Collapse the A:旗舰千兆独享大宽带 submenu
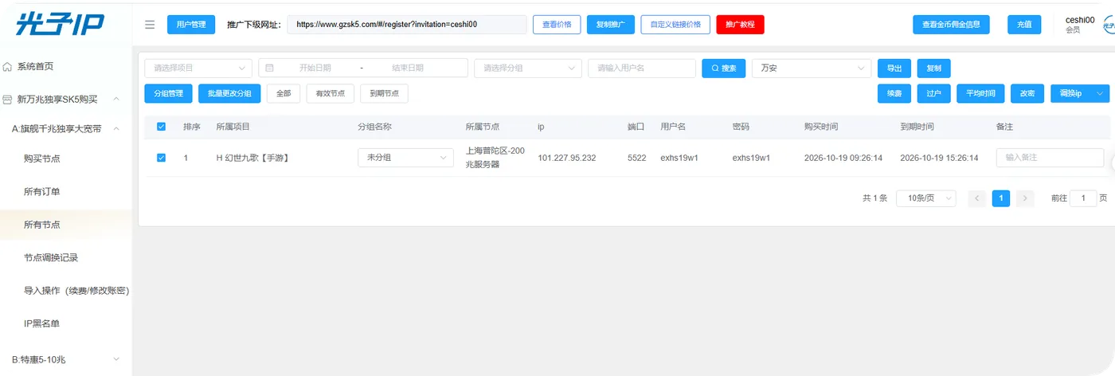The image size is (1115, 376). click(116, 128)
